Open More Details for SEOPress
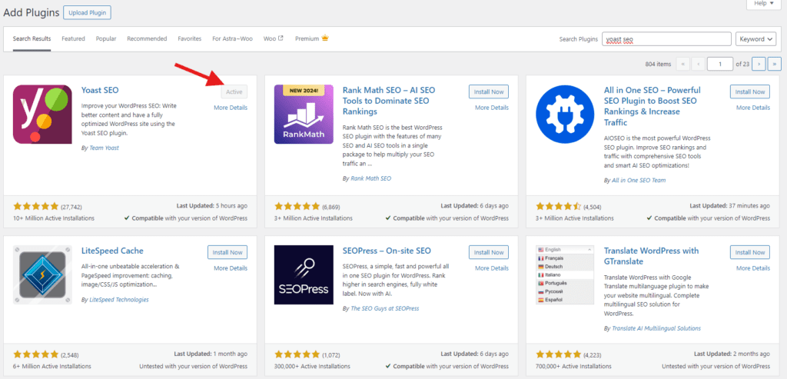Image resolution: width=787 pixels, height=379 pixels. pyautogui.click(x=492, y=268)
